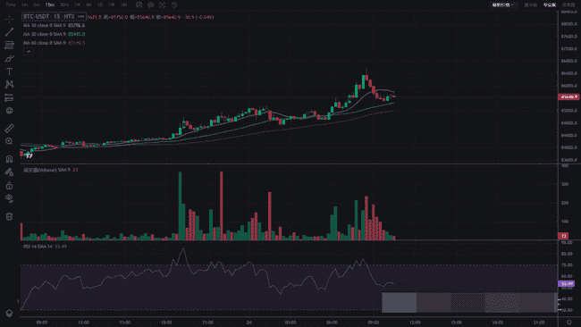The height and width of the screenshot is (327, 581).
Task: Select the text annotation tool
Action: [9, 71]
